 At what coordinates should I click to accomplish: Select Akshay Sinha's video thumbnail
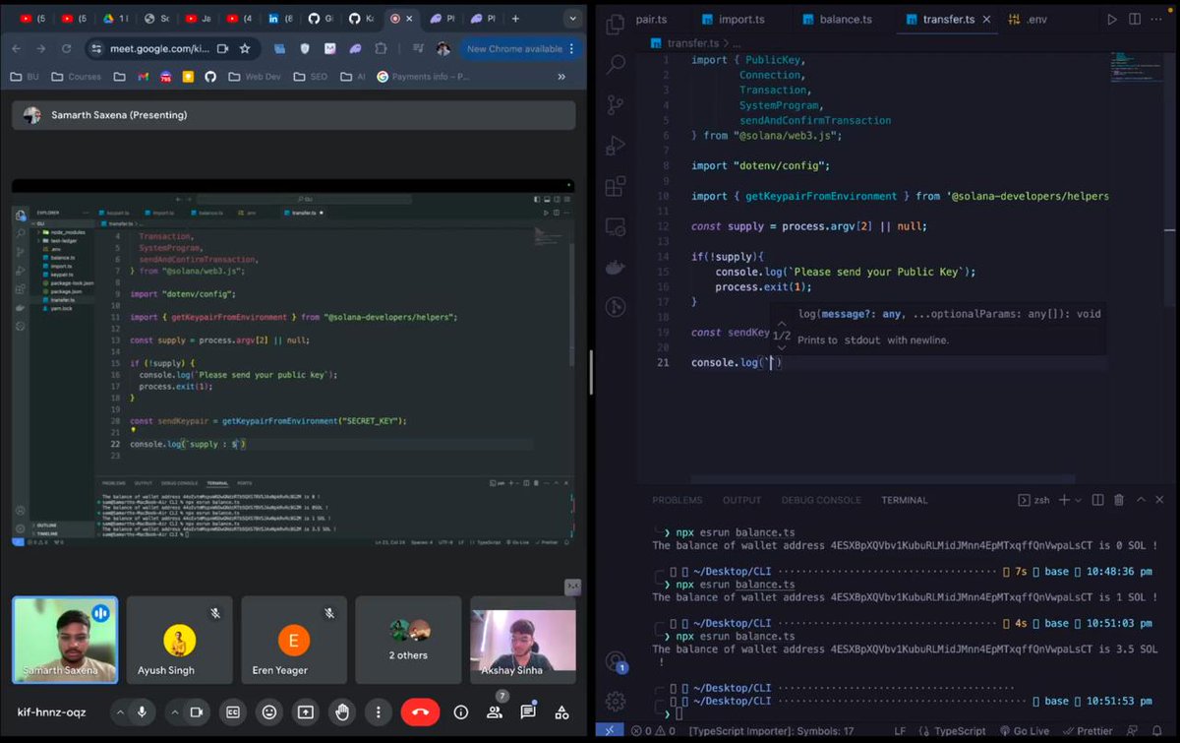point(522,640)
